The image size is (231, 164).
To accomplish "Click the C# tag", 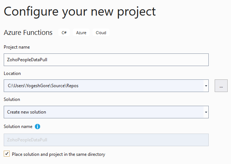I will click(64, 33).
